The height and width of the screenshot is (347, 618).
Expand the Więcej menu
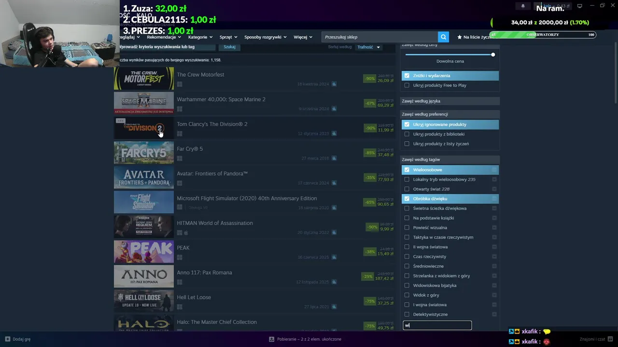[303, 37]
